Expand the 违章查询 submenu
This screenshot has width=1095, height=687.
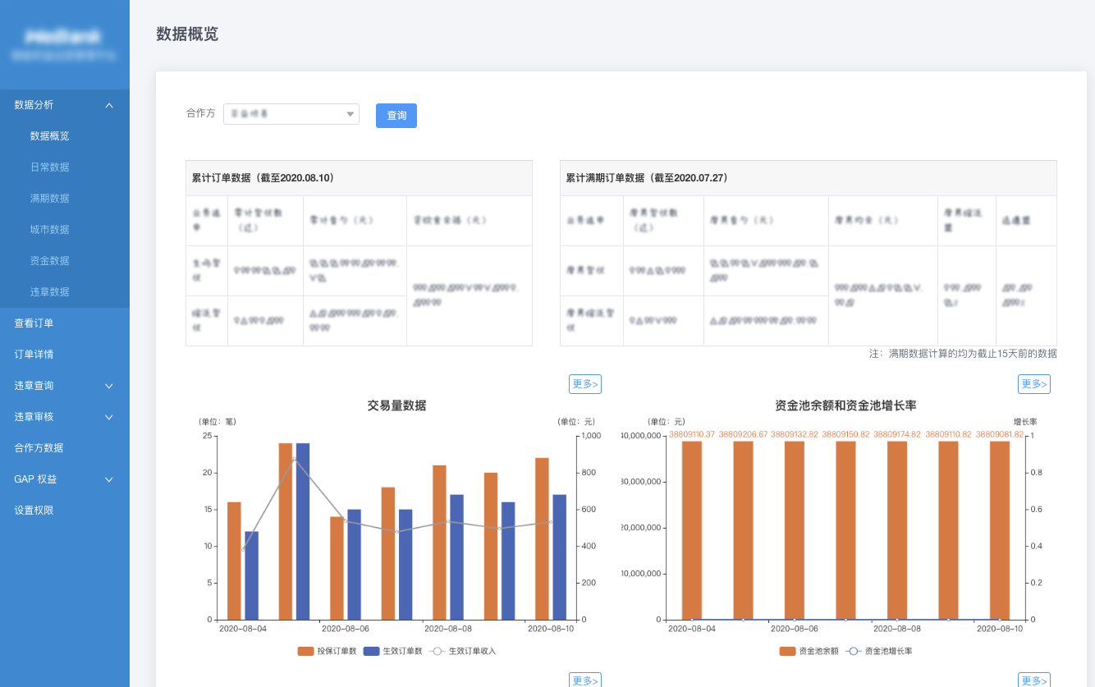click(108, 386)
